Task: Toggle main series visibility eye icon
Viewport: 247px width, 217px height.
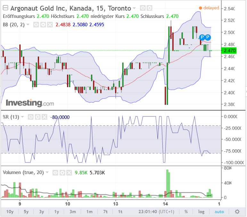Action: click(x=143, y=8)
